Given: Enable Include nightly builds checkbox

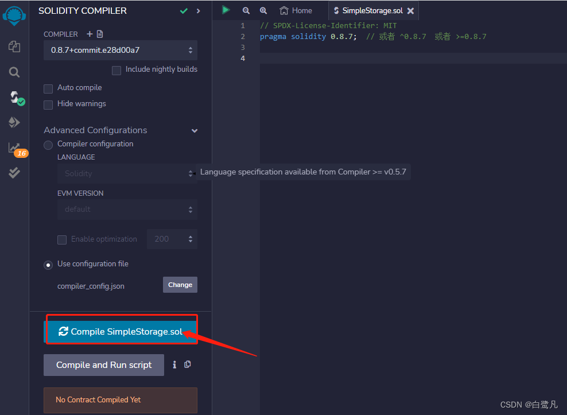Looking at the screenshot, I should tap(116, 70).
